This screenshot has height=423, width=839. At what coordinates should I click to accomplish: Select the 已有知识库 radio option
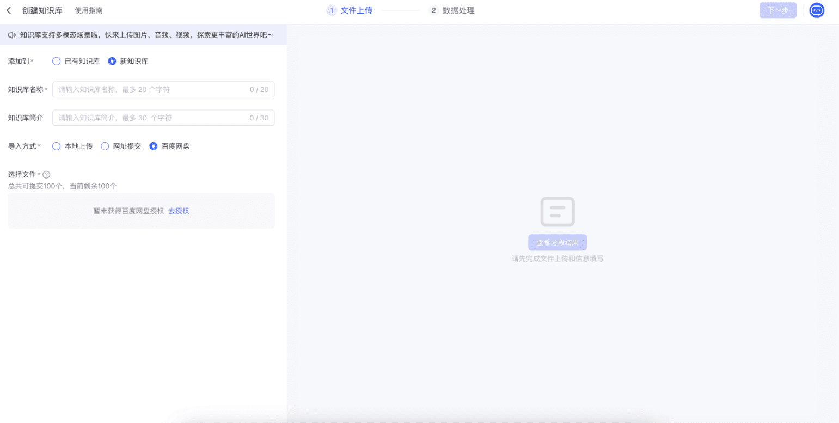(x=56, y=62)
